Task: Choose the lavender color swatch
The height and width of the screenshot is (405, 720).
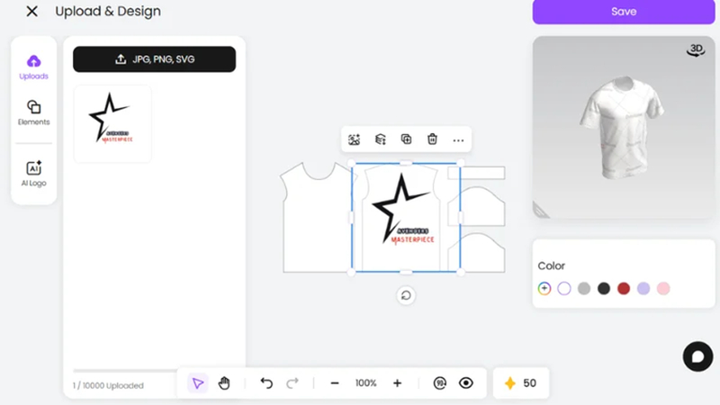Action: pyautogui.click(x=643, y=288)
